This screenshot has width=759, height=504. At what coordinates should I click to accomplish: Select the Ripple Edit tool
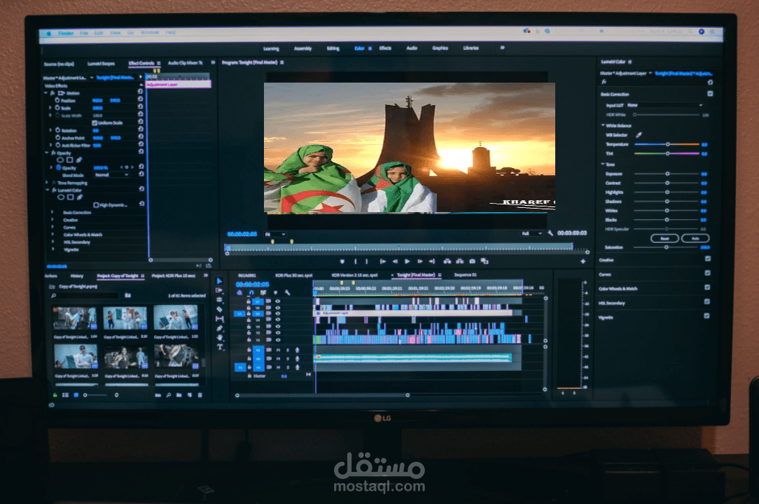219,300
